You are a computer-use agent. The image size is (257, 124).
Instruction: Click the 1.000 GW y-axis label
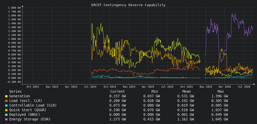(x=14, y=39)
